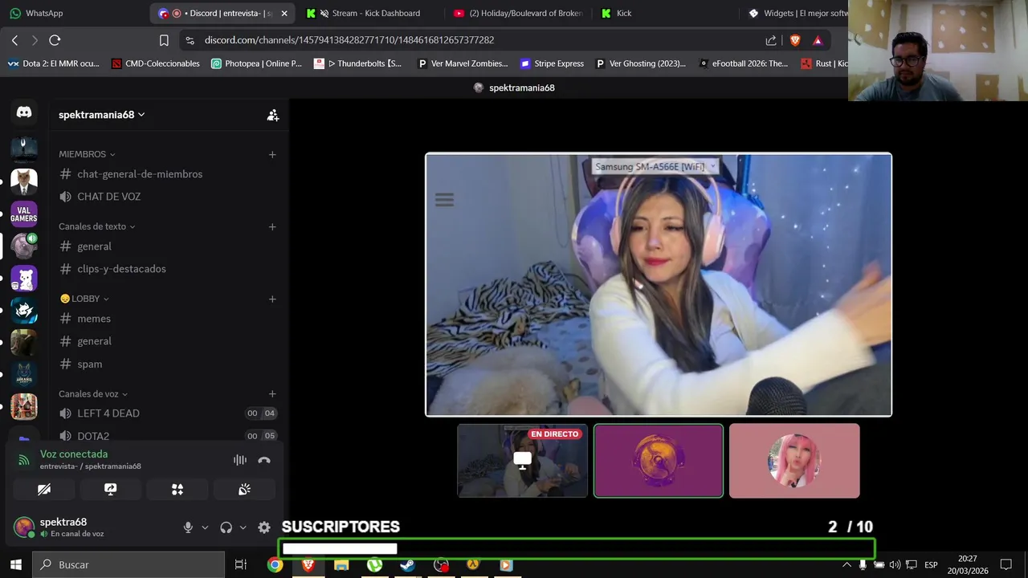Screen dimensions: 1028x578
Task: Create channel in Canales de voz
Action: pyautogui.click(x=272, y=394)
